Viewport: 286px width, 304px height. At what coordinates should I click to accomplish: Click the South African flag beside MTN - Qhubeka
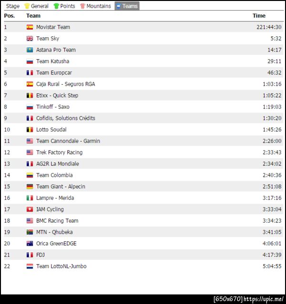(x=30, y=232)
